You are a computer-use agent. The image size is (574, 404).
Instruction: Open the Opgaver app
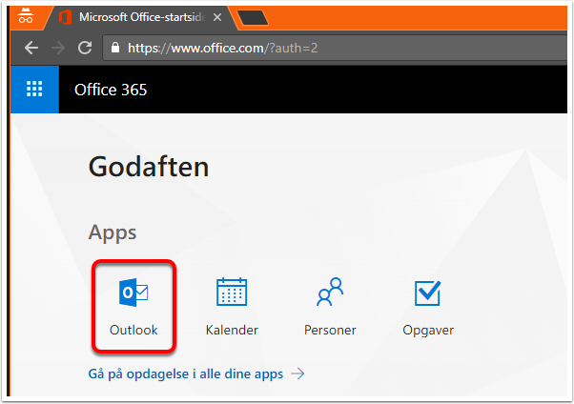(428, 307)
